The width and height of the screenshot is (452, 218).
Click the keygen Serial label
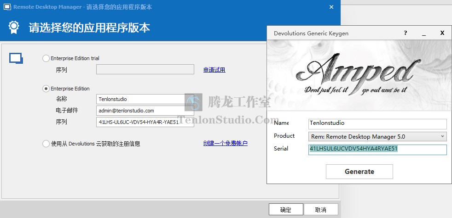tap(281, 148)
